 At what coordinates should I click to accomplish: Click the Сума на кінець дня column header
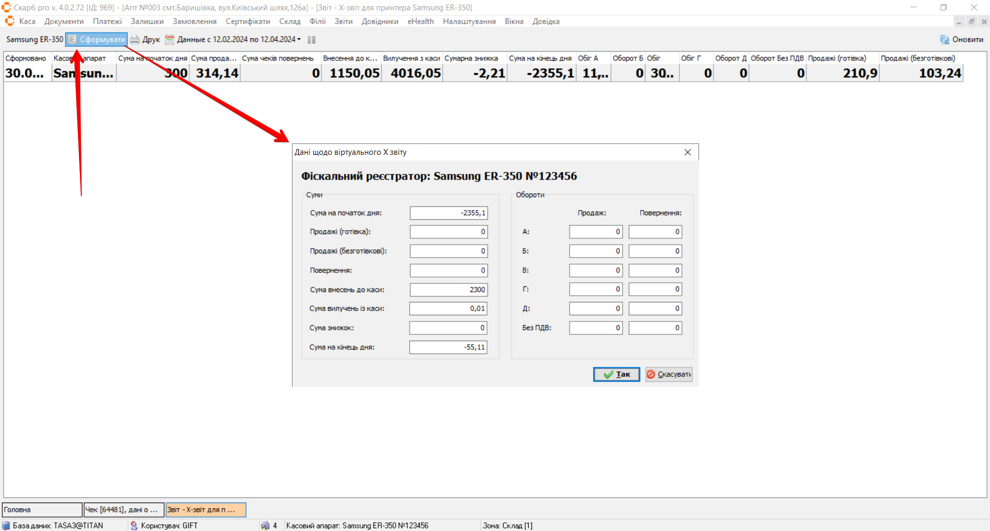(540, 58)
